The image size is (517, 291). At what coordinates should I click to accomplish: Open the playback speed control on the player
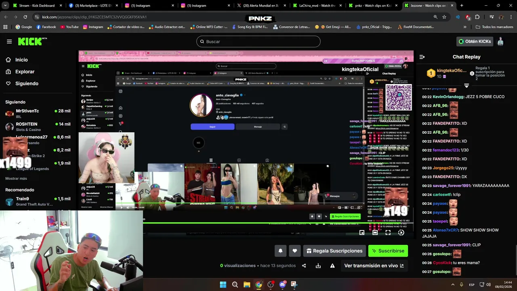(401, 232)
